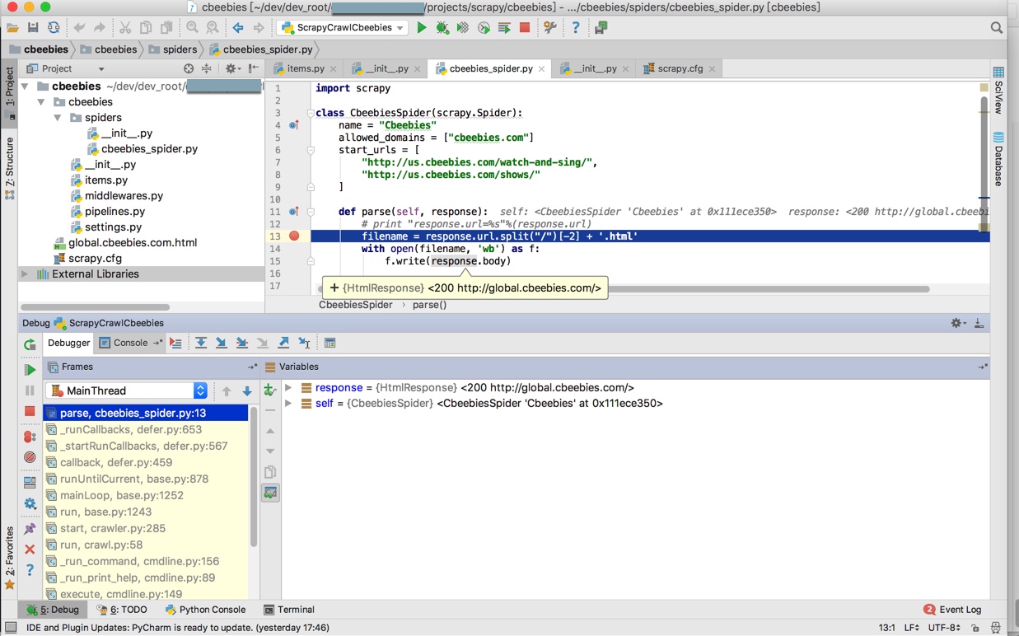
Task: Expand the External Libraries node
Action: [x=25, y=274]
